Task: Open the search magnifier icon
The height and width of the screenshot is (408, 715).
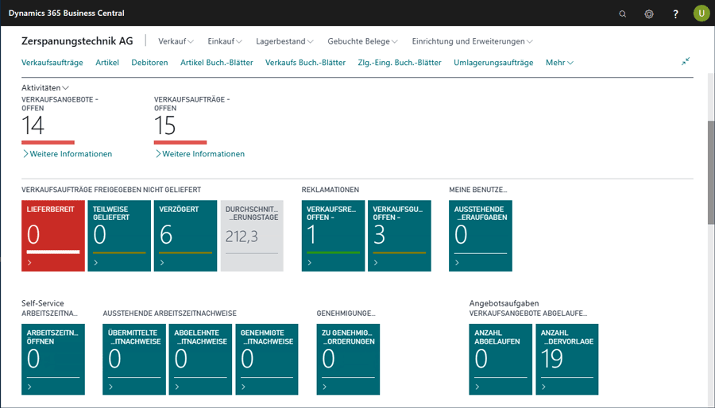Action: (622, 13)
